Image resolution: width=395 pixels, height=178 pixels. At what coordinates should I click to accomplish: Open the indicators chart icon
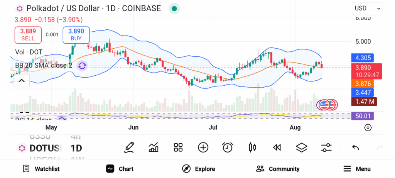pyautogui.click(x=154, y=147)
